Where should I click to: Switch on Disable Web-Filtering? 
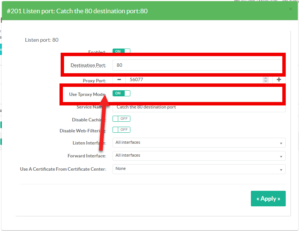tap(121, 130)
